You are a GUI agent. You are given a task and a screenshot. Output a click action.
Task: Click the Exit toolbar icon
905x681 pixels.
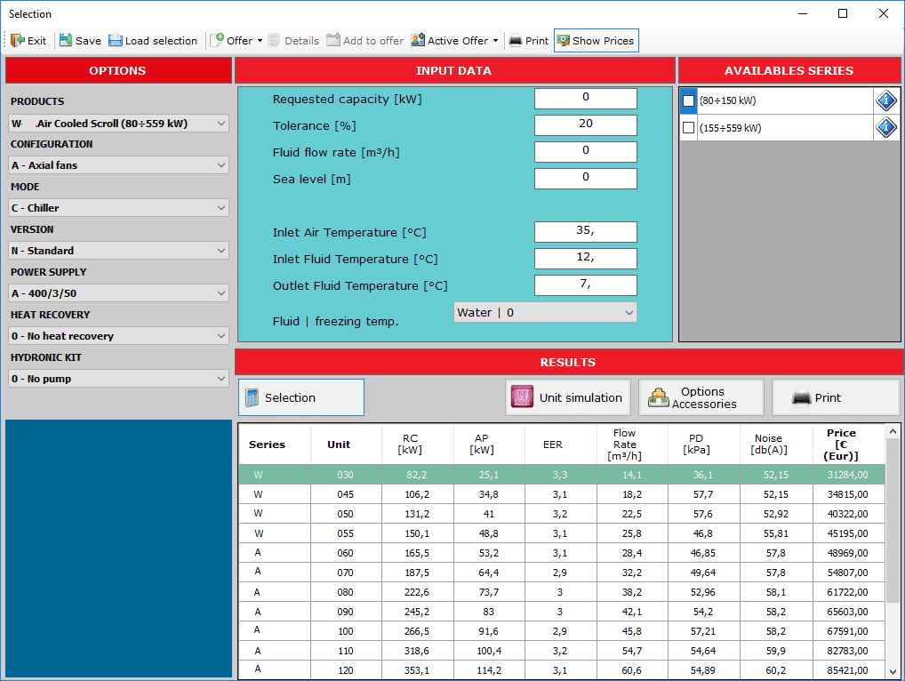(x=28, y=41)
